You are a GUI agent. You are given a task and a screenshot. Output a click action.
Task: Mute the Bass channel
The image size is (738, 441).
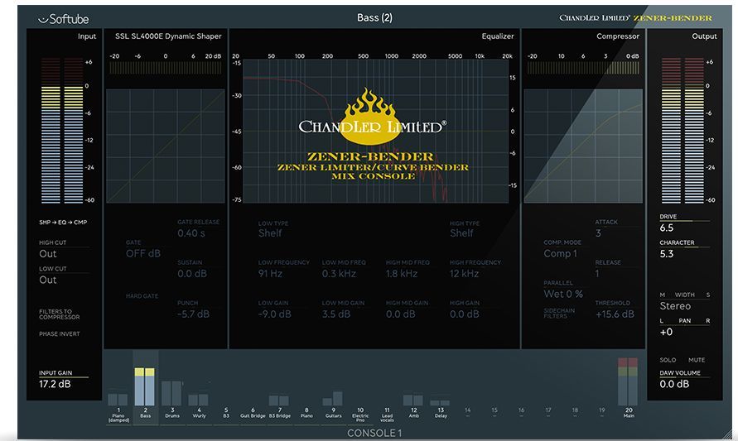point(697,360)
